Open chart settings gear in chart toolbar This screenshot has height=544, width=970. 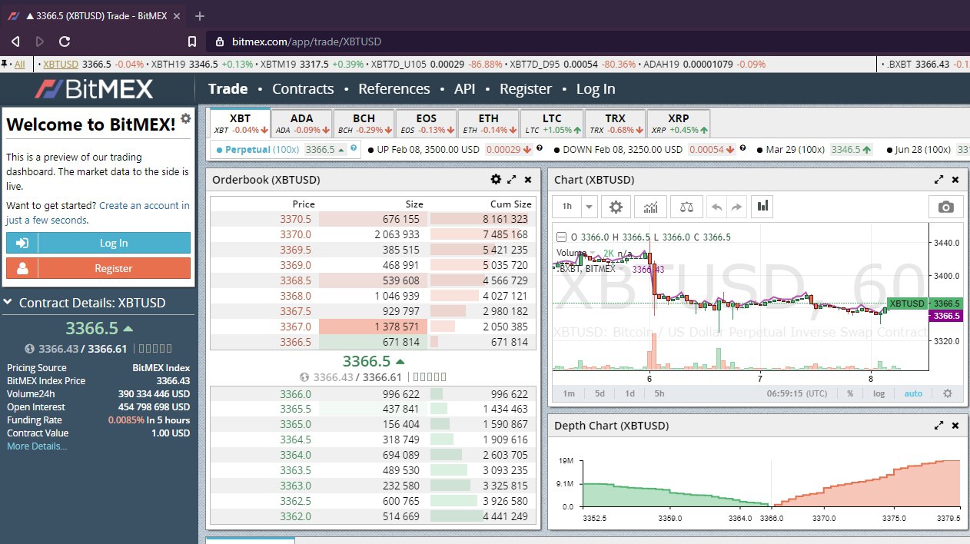point(616,207)
